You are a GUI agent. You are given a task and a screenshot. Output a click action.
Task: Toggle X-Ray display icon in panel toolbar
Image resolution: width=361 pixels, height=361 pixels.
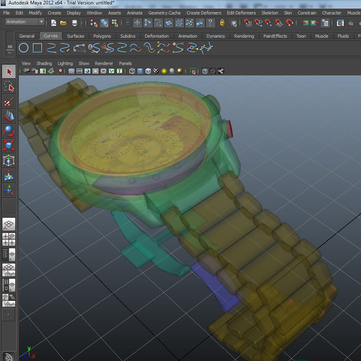pyautogui.click(x=205, y=71)
